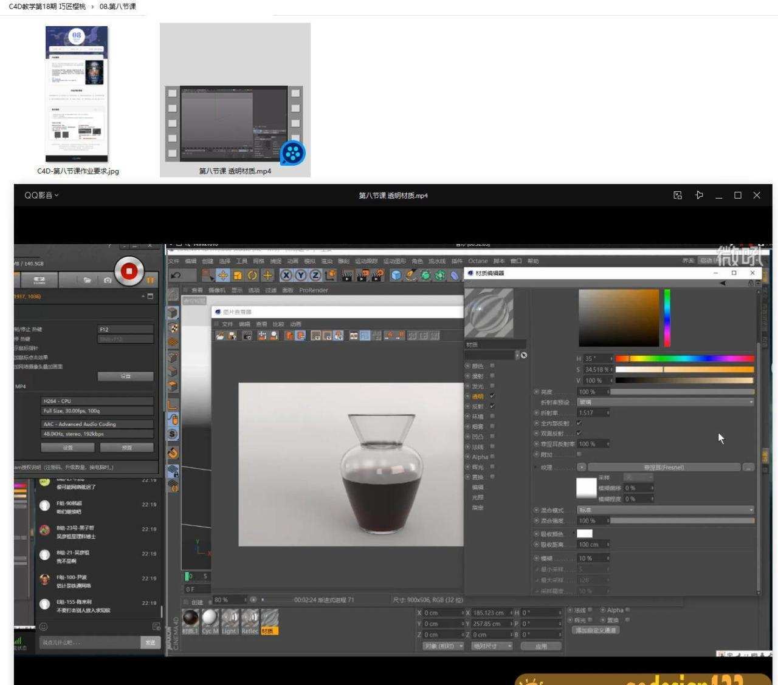Select Texture mode in left palette
This screenshot has height=685, width=778.
pyautogui.click(x=173, y=328)
